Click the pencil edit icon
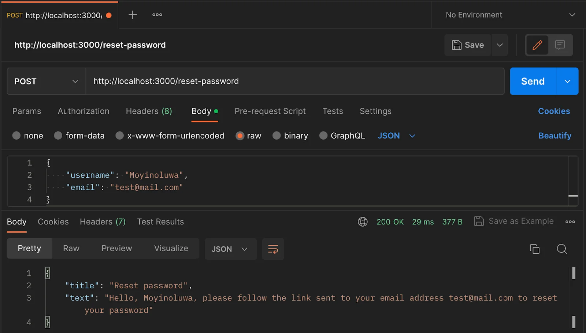The height and width of the screenshot is (333, 586). [x=537, y=45]
